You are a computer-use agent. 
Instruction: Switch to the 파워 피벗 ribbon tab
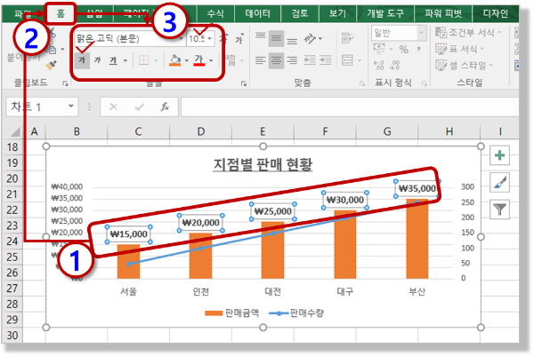point(442,13)
